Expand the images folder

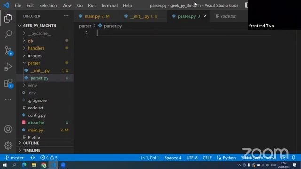point(34,56)
